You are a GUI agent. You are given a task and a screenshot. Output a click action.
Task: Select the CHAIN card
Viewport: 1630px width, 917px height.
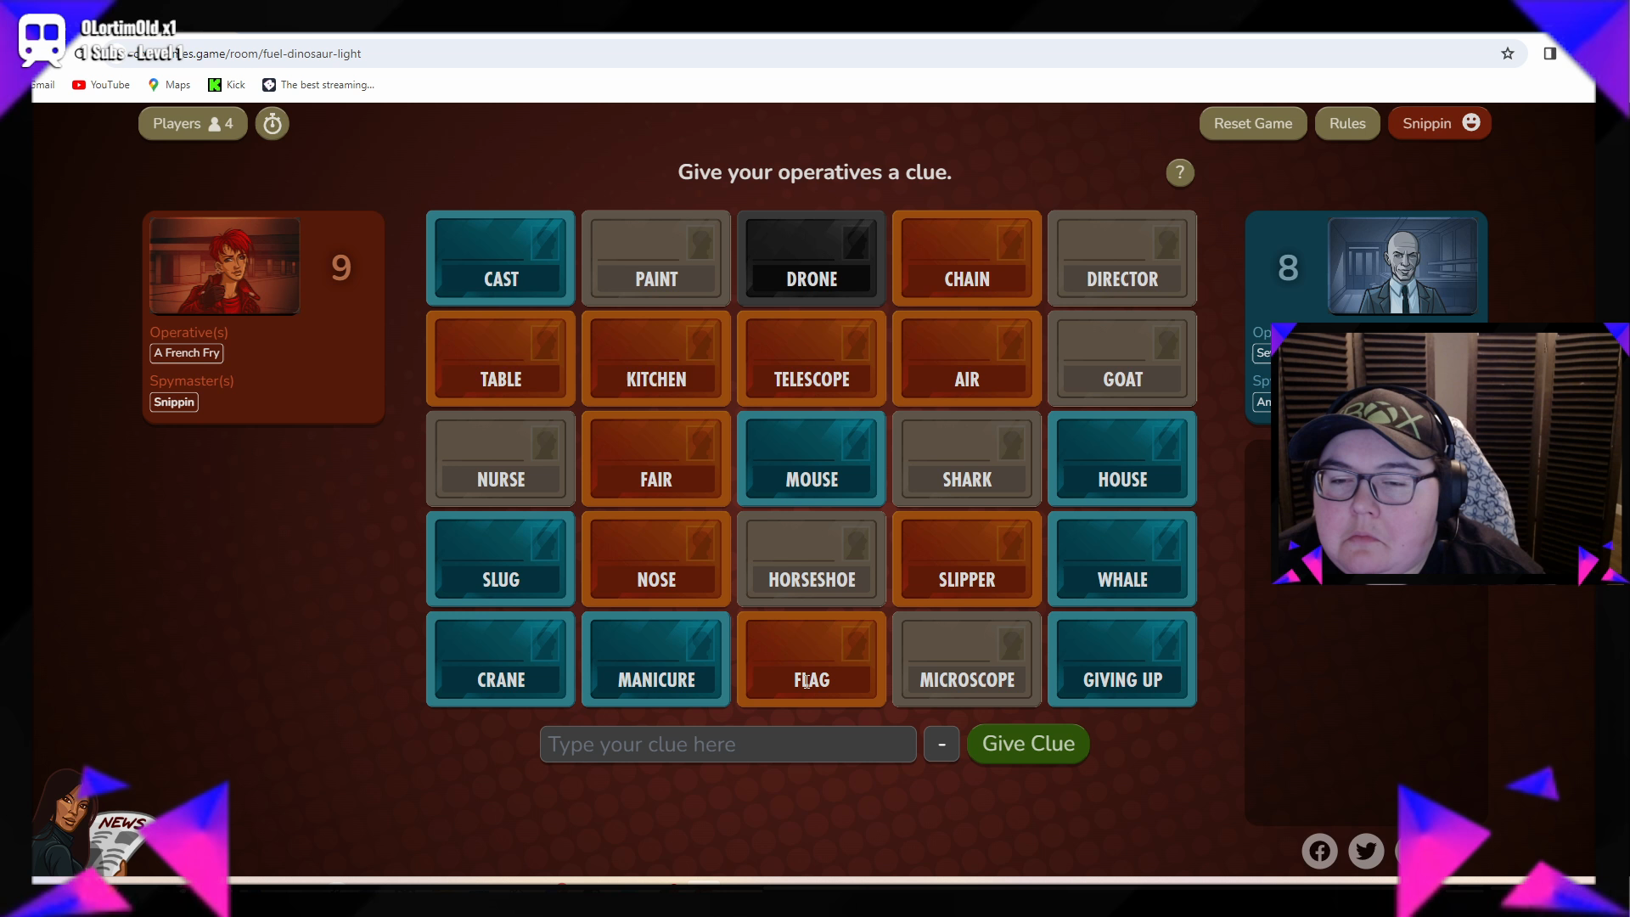pos(967,258)
